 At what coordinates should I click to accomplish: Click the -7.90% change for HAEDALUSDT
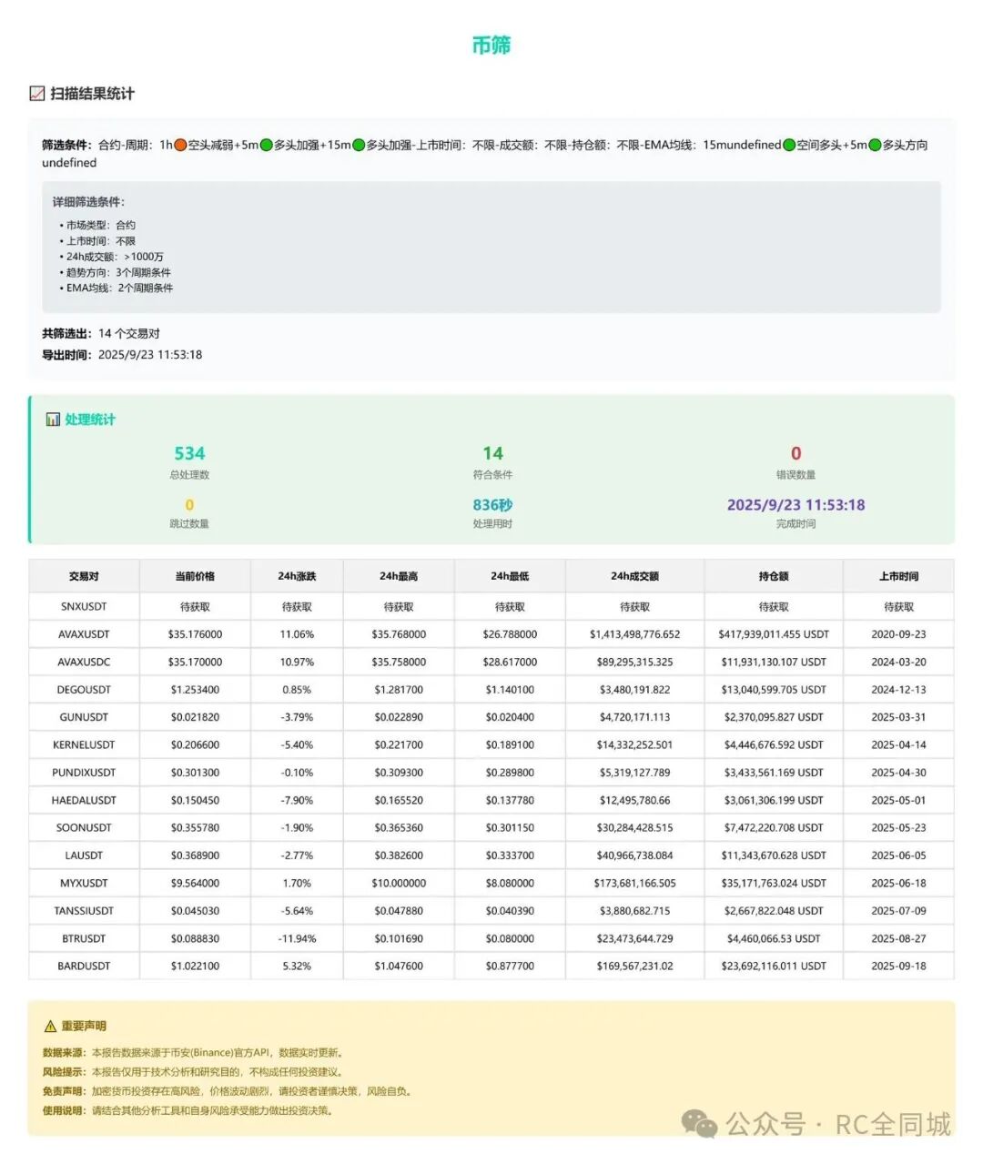(x=297, y=801)
